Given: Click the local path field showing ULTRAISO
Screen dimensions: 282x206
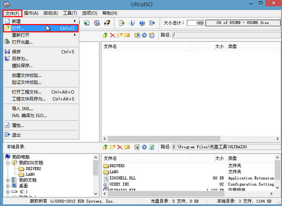Looking at the screenshot, I should pos(227,147).
